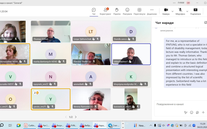Viewport: 207px width, 129px height.
Task: Select Thomas Geisen video tile
Action: tap(51, 31)
